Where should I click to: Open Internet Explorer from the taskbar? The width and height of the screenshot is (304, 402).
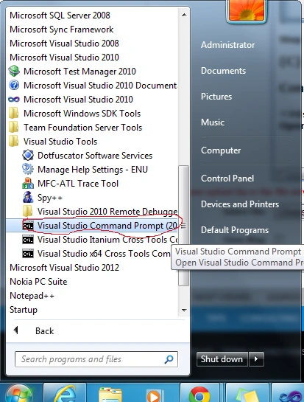(x=66, y=395)
